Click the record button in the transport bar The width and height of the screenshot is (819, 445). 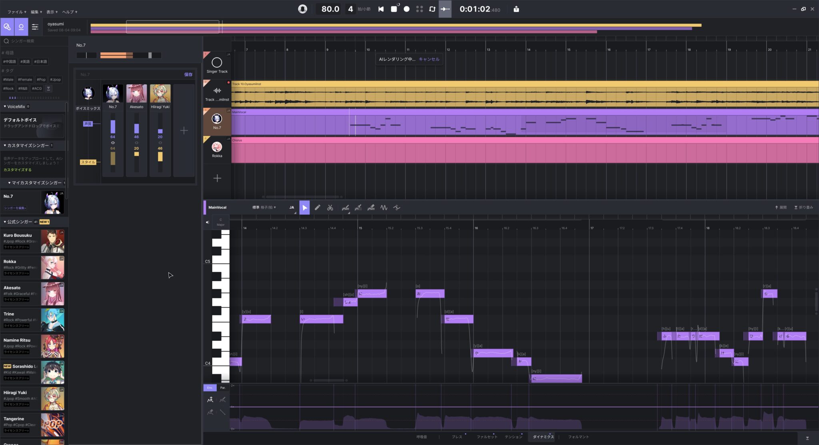(x=406, y=9)
